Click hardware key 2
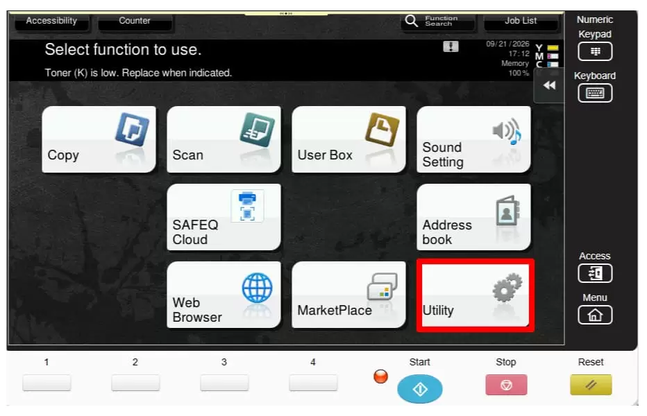Viewport: 647px width, 416px height. click(x=135, y=383)
